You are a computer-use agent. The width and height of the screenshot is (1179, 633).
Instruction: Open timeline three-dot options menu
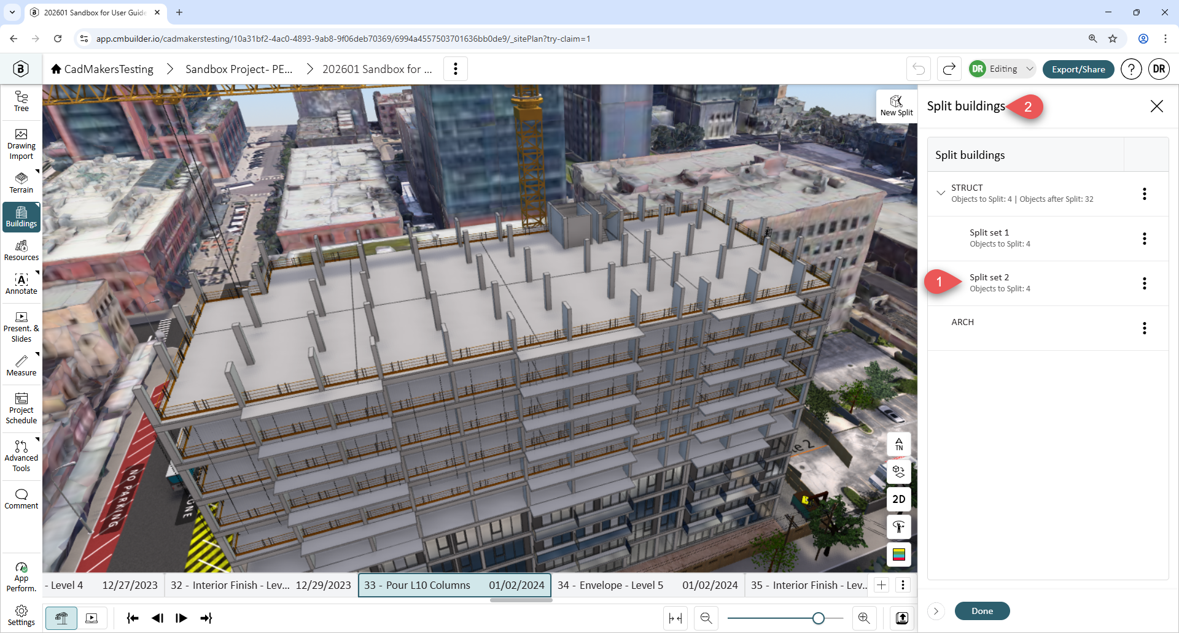click(903, 585)
